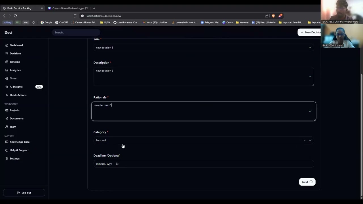Click into the Title input field
363x204 pixels.
(204, 48)
